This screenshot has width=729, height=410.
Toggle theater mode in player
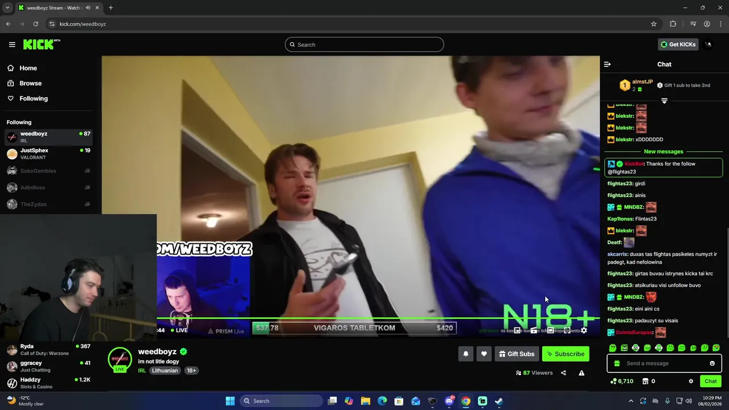click(551, 330)
